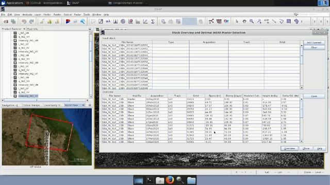Select the Draw Polyline tool
Viewport: 330px width, 185px height.
pos(282,22)
